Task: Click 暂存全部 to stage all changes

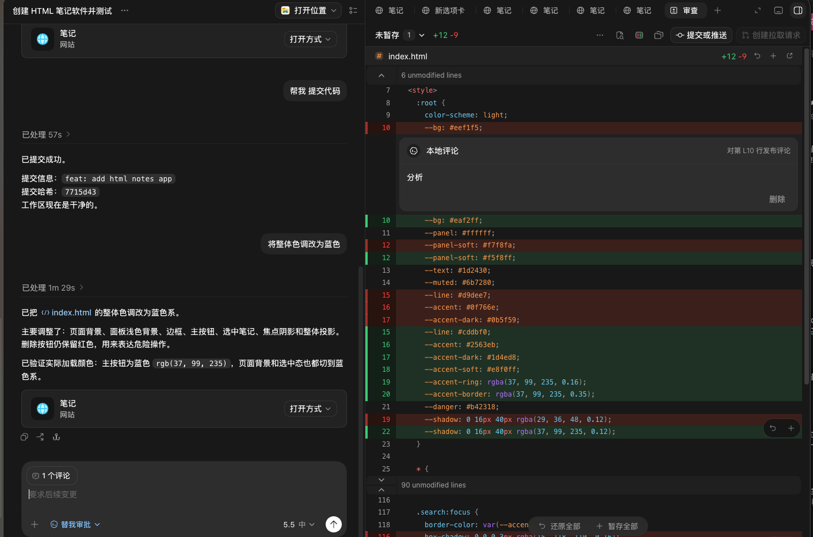Action: 617,526
